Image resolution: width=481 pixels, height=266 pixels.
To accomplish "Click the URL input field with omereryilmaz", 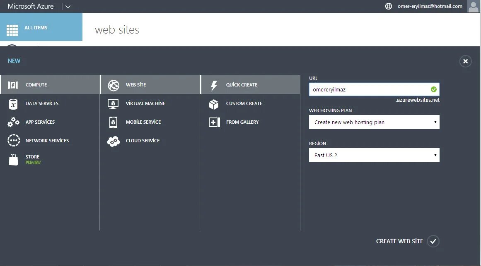I will click(x=374, y=89).
